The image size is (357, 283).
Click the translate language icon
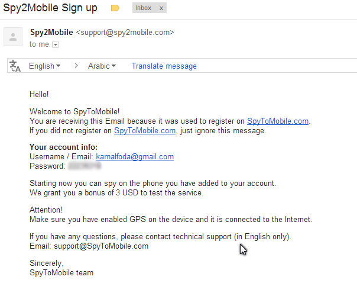(15, 66)
